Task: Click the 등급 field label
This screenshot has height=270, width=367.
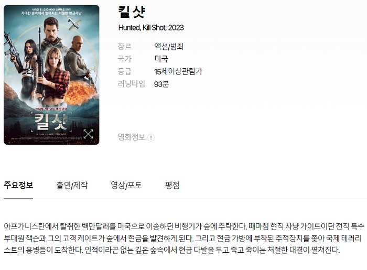Action: [125, 71]
